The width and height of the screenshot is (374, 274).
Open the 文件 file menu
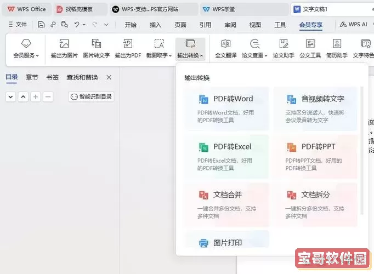(18, 24)
